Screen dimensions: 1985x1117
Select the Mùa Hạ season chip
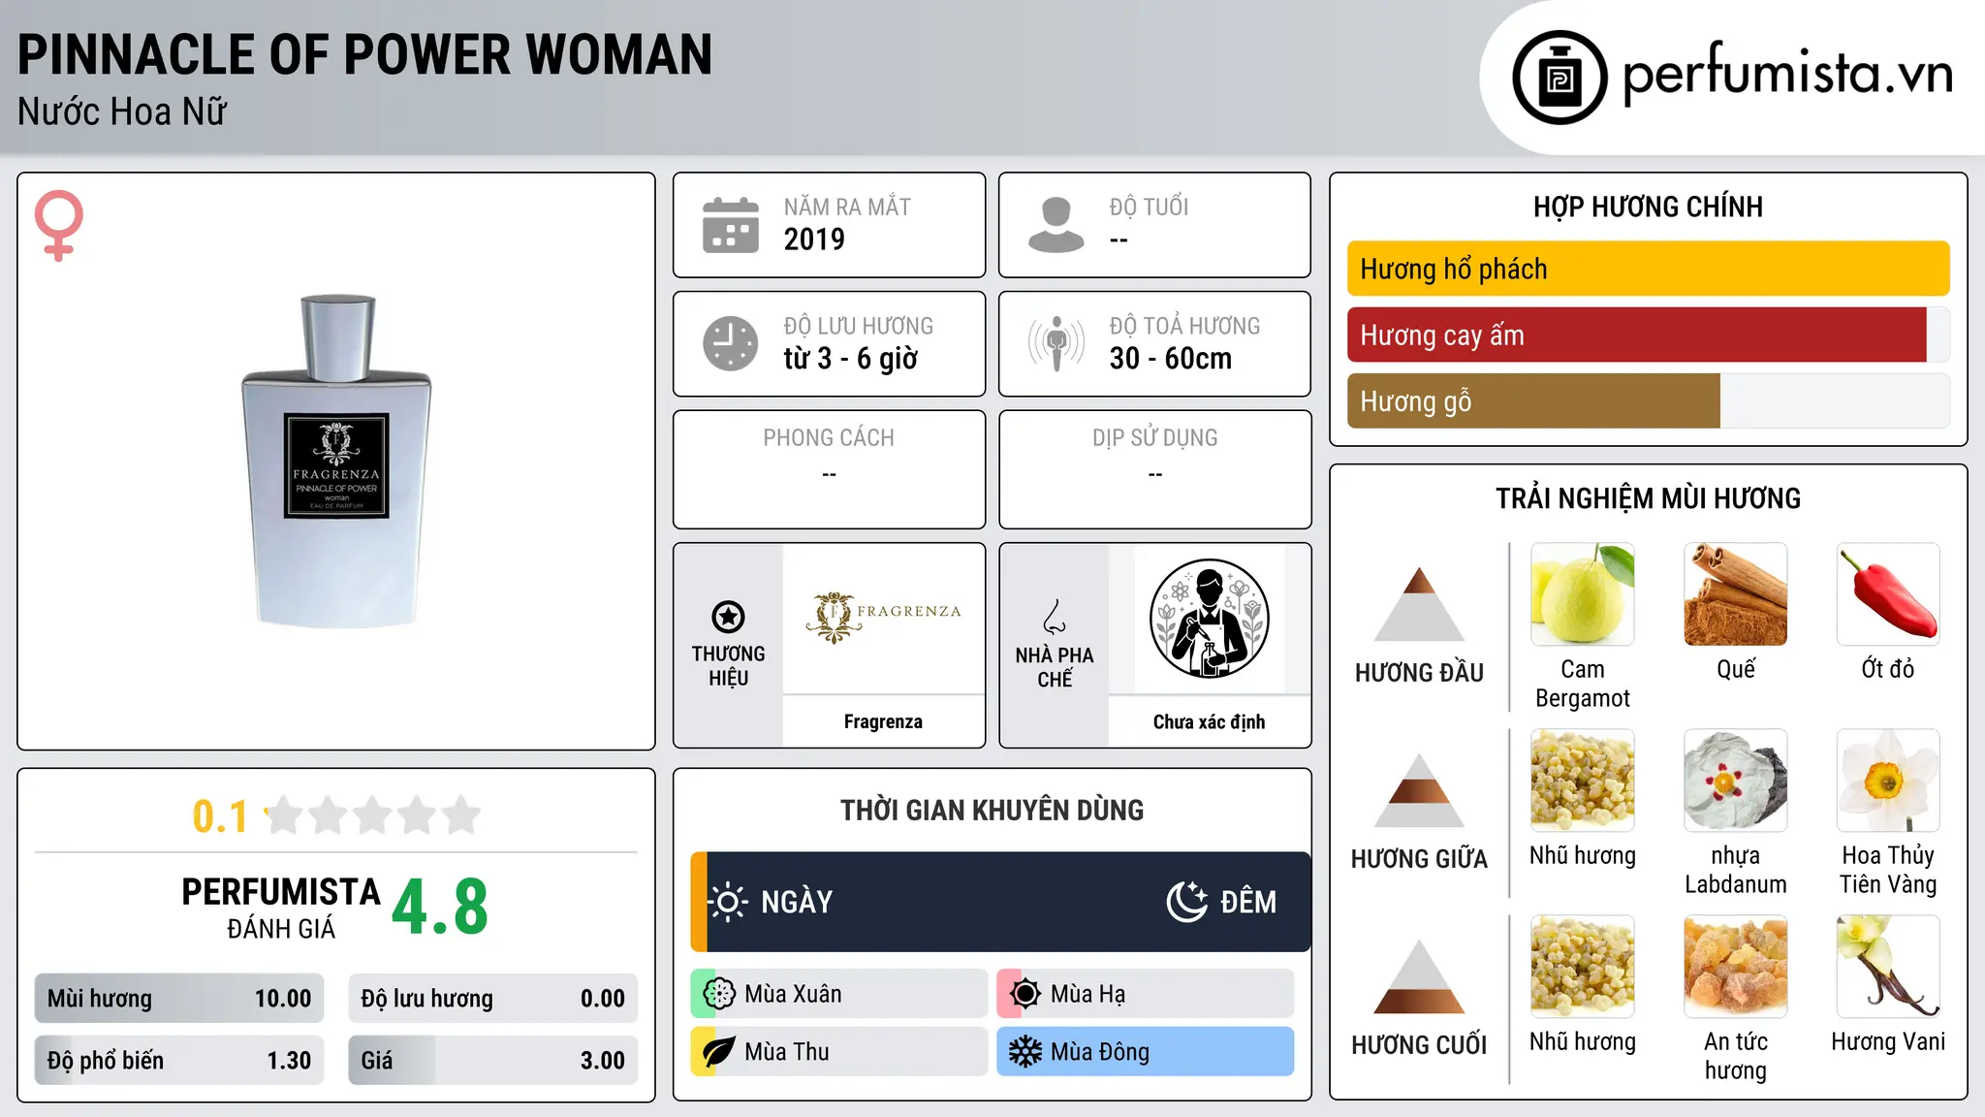click(x=1146, y=994)
